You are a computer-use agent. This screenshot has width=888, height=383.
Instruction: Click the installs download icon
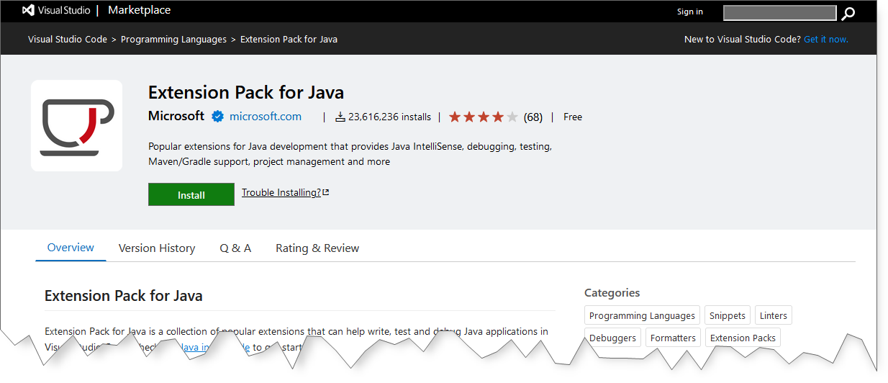340,117
